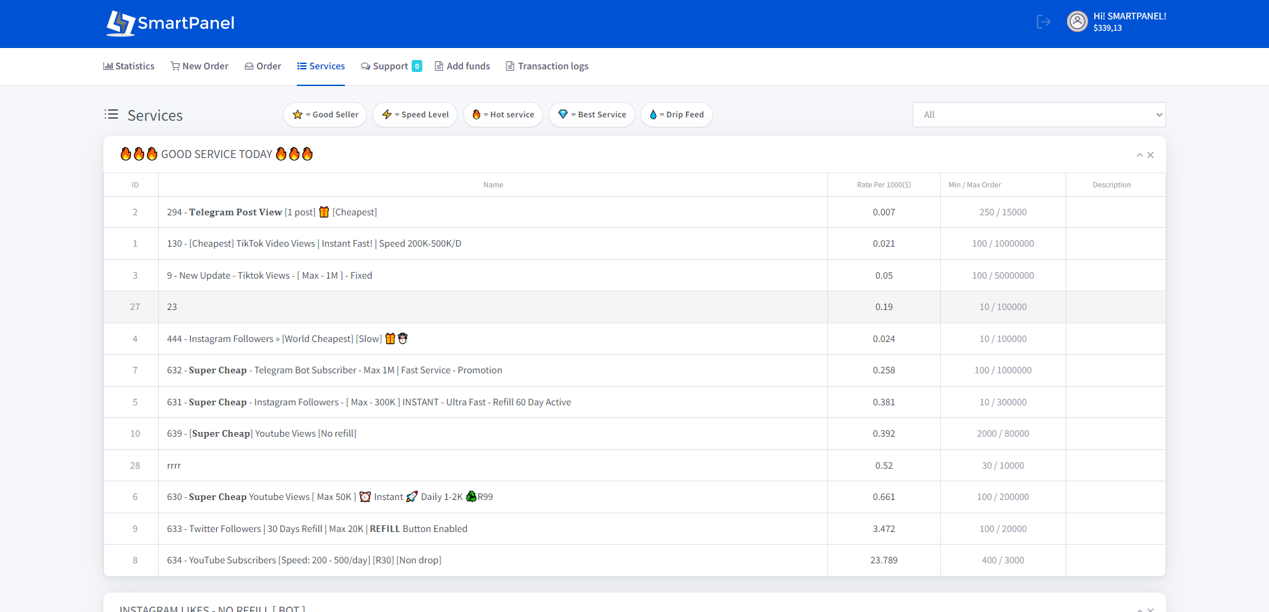The width and height of the screenshot is (1269, 612).
Task: Open the All category filter dropdown
Action: tap(1039, 115)
